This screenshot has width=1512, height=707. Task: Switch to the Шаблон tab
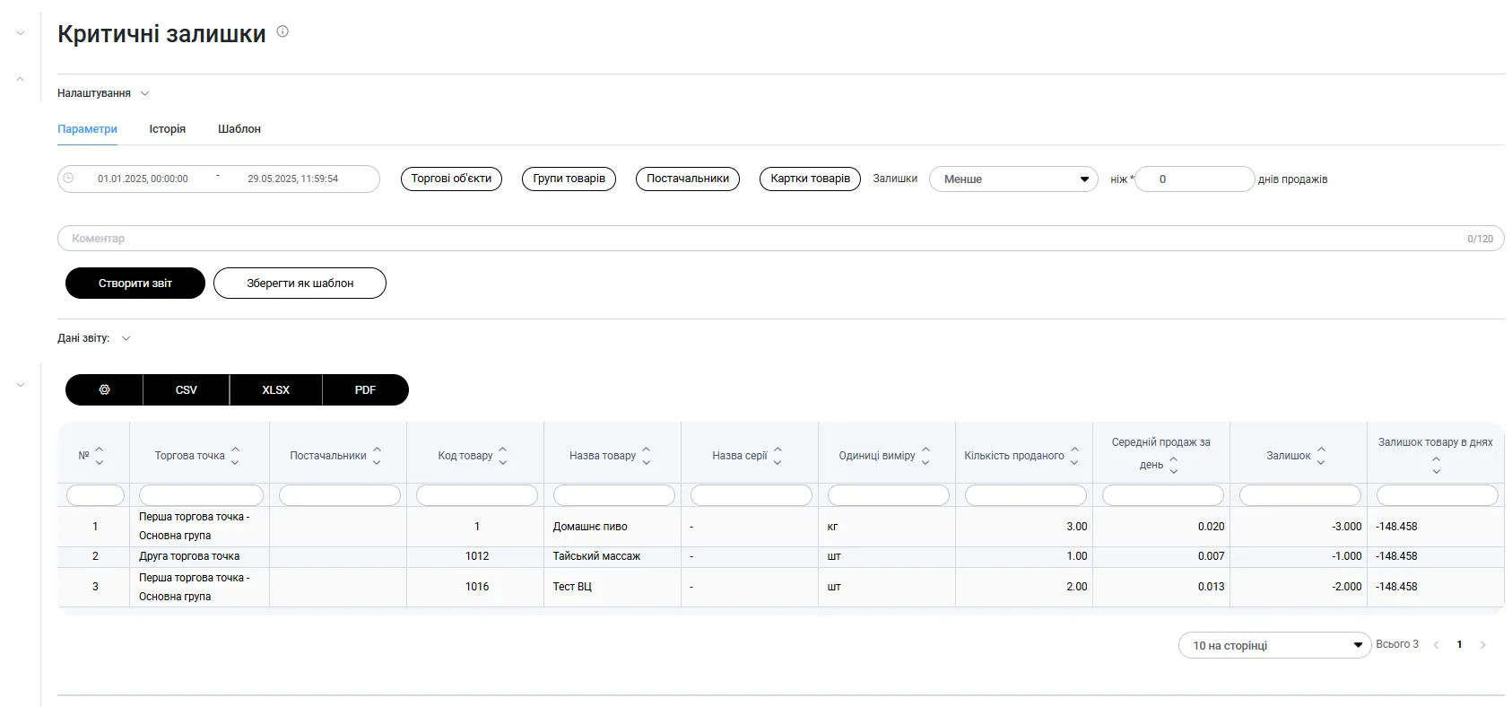[239, 129]
